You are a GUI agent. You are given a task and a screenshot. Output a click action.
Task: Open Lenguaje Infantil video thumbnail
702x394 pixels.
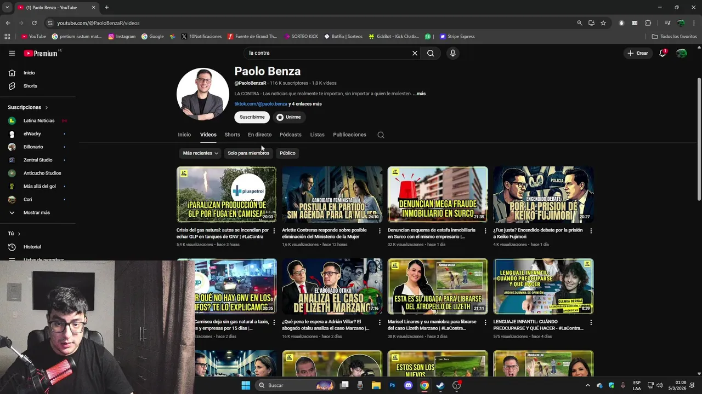pos(543,286)
